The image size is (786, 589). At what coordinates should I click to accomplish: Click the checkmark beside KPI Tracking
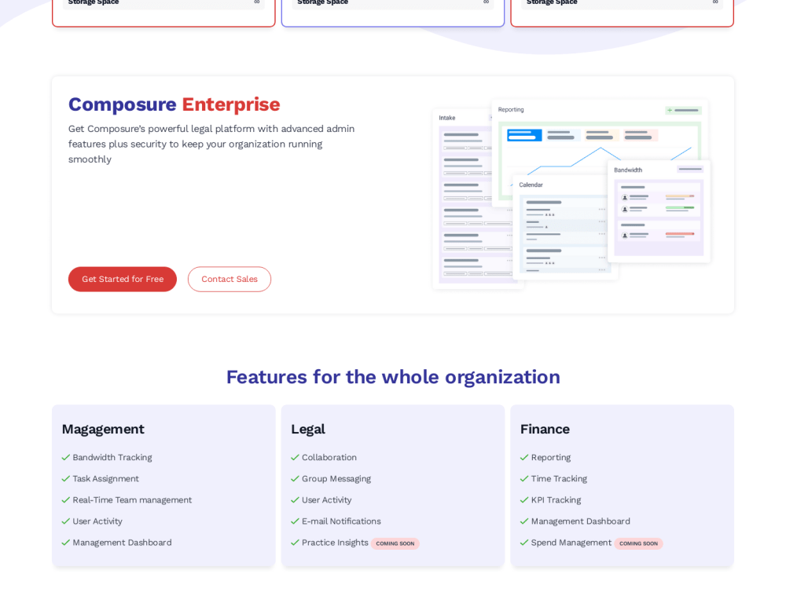coord(524,499)
